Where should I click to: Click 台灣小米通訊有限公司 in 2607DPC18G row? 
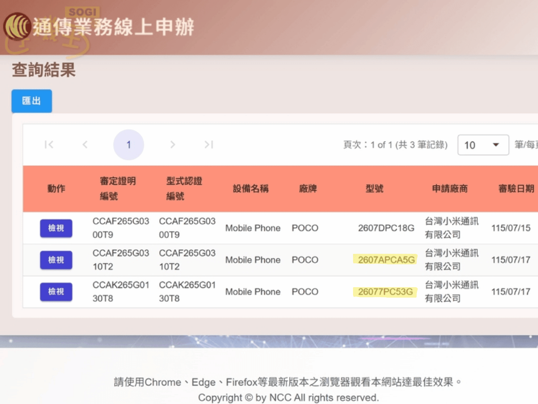(x=452, y=228)
